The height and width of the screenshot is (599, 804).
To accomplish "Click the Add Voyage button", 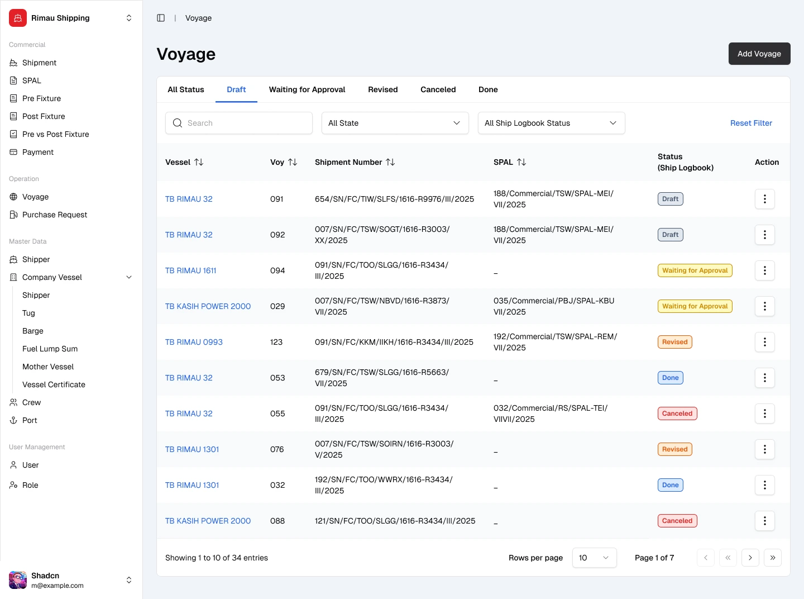I will pos(759,54).
